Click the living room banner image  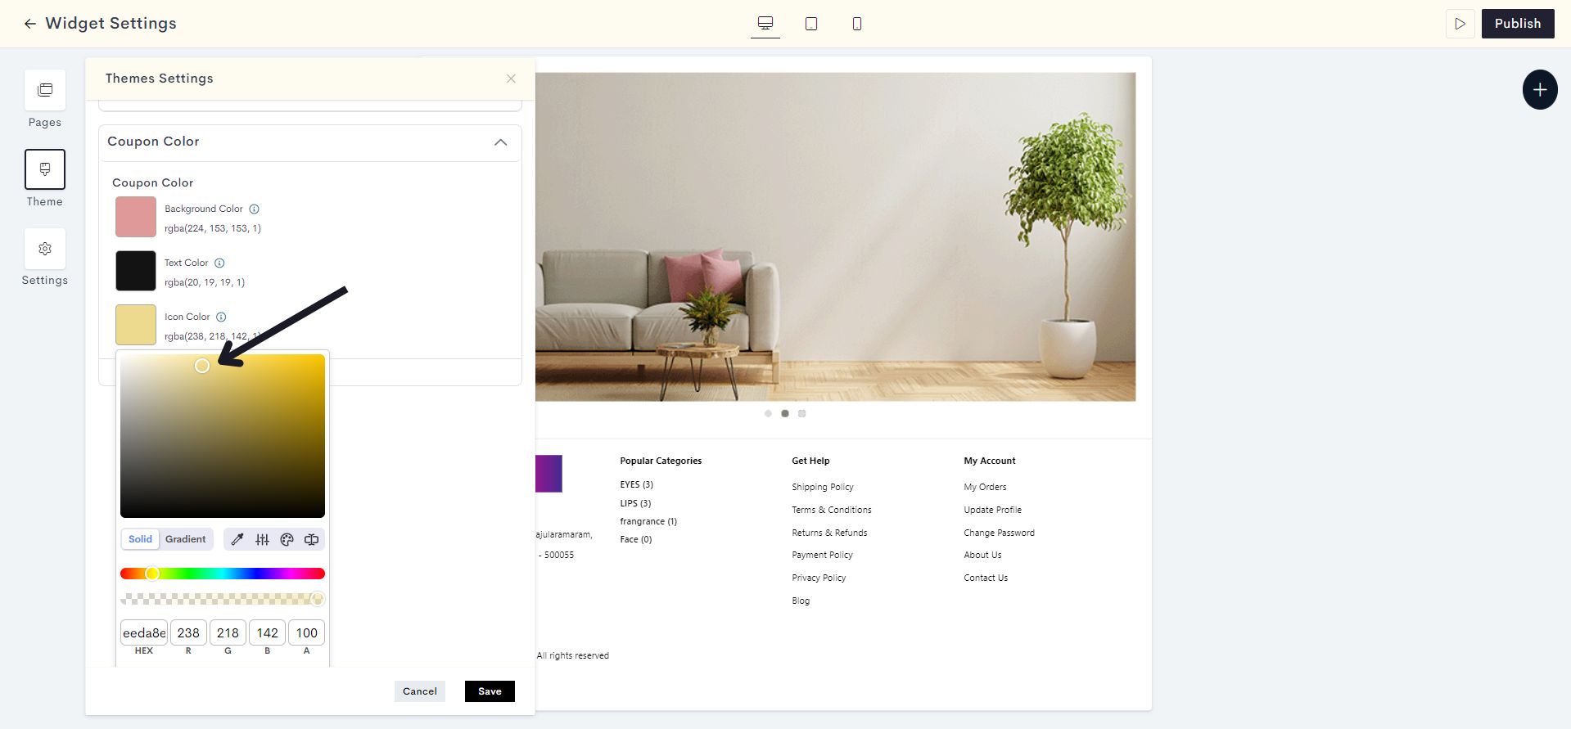pos(835,237)
